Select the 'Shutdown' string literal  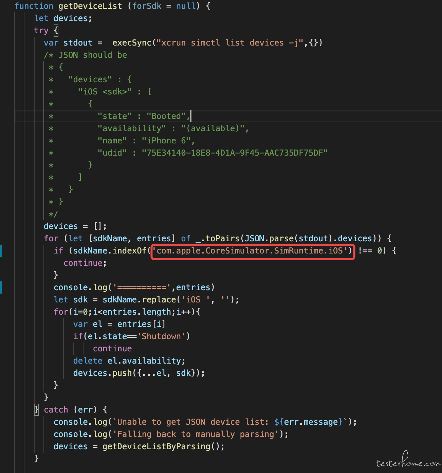tap(161, 336)
